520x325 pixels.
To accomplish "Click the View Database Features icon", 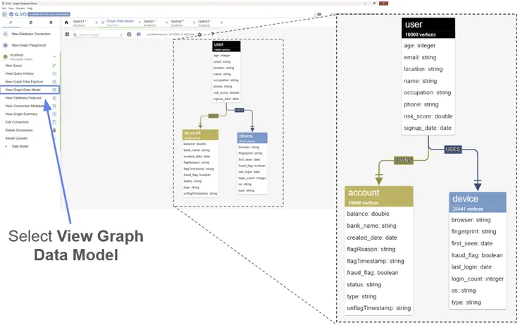I will point(54,98).
